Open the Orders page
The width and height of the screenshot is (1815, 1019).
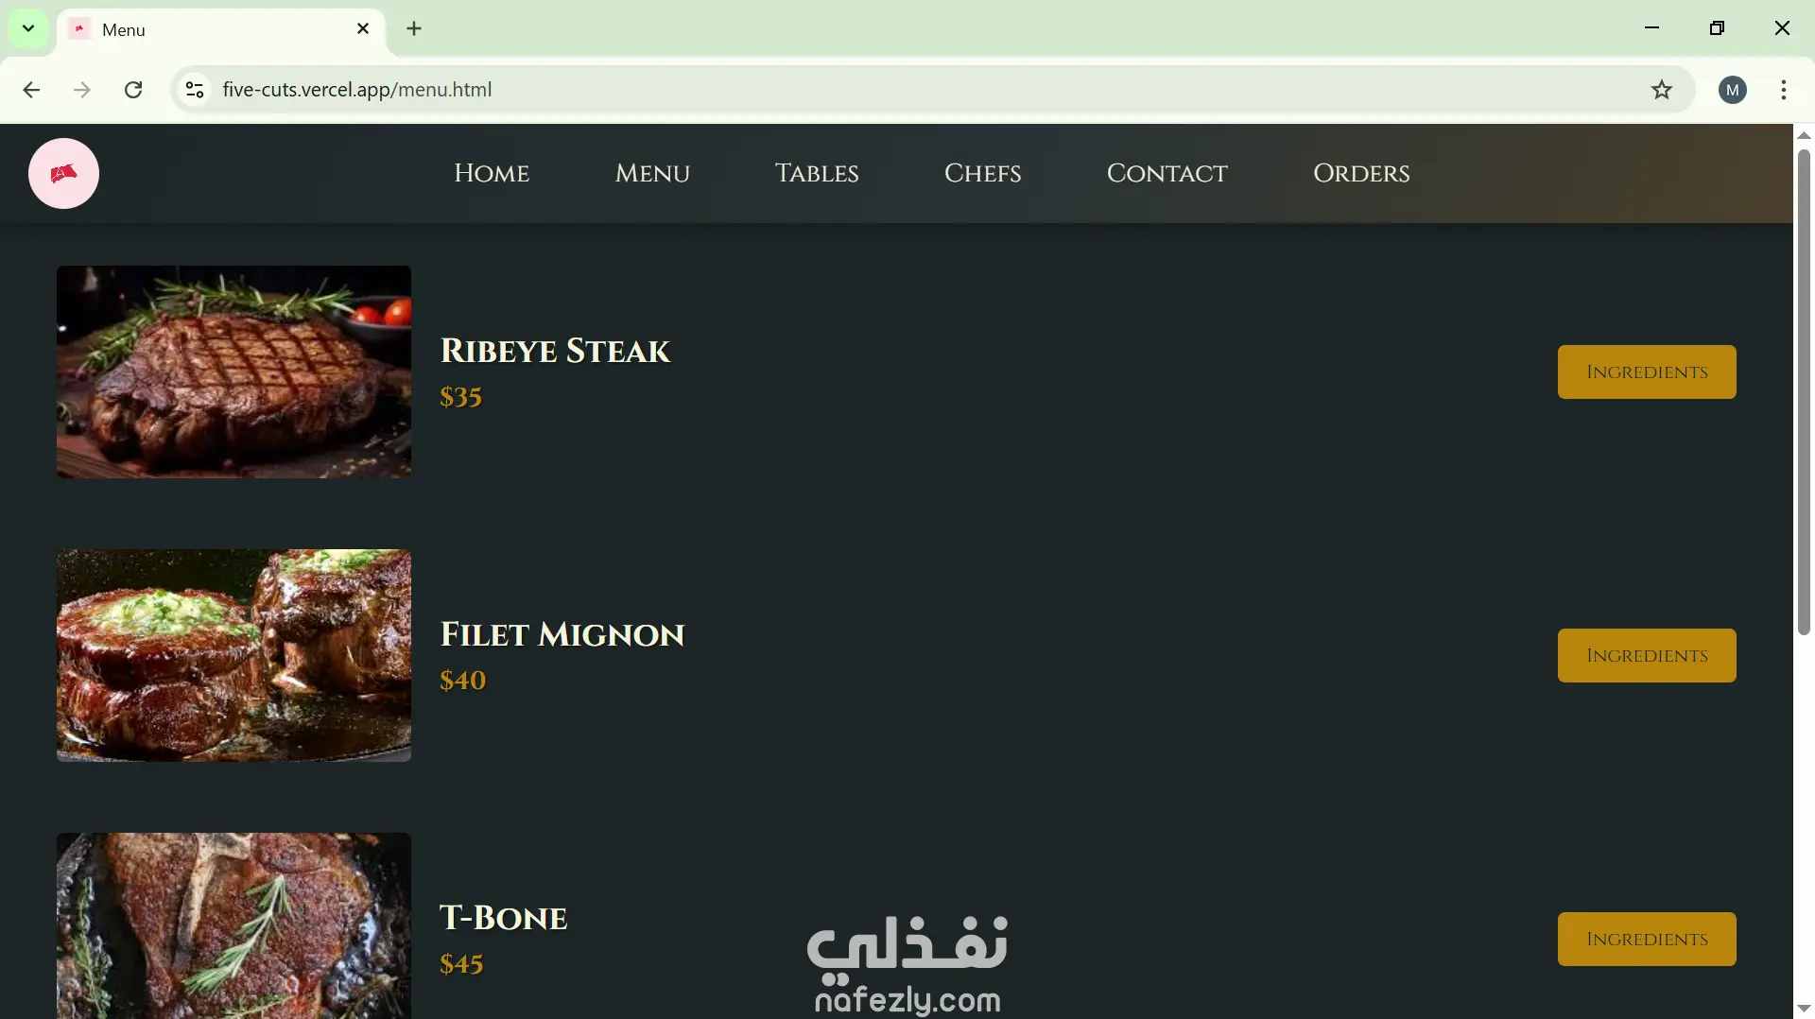[1361, 173]
